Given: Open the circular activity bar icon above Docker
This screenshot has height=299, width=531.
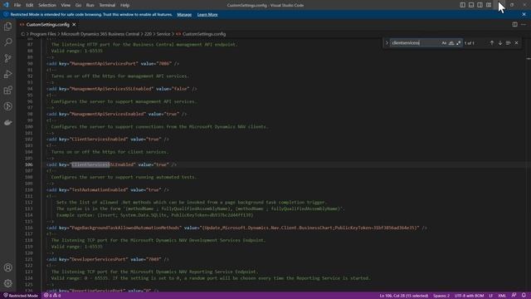Looking at the screenshot, I should [x=7, y=106].
